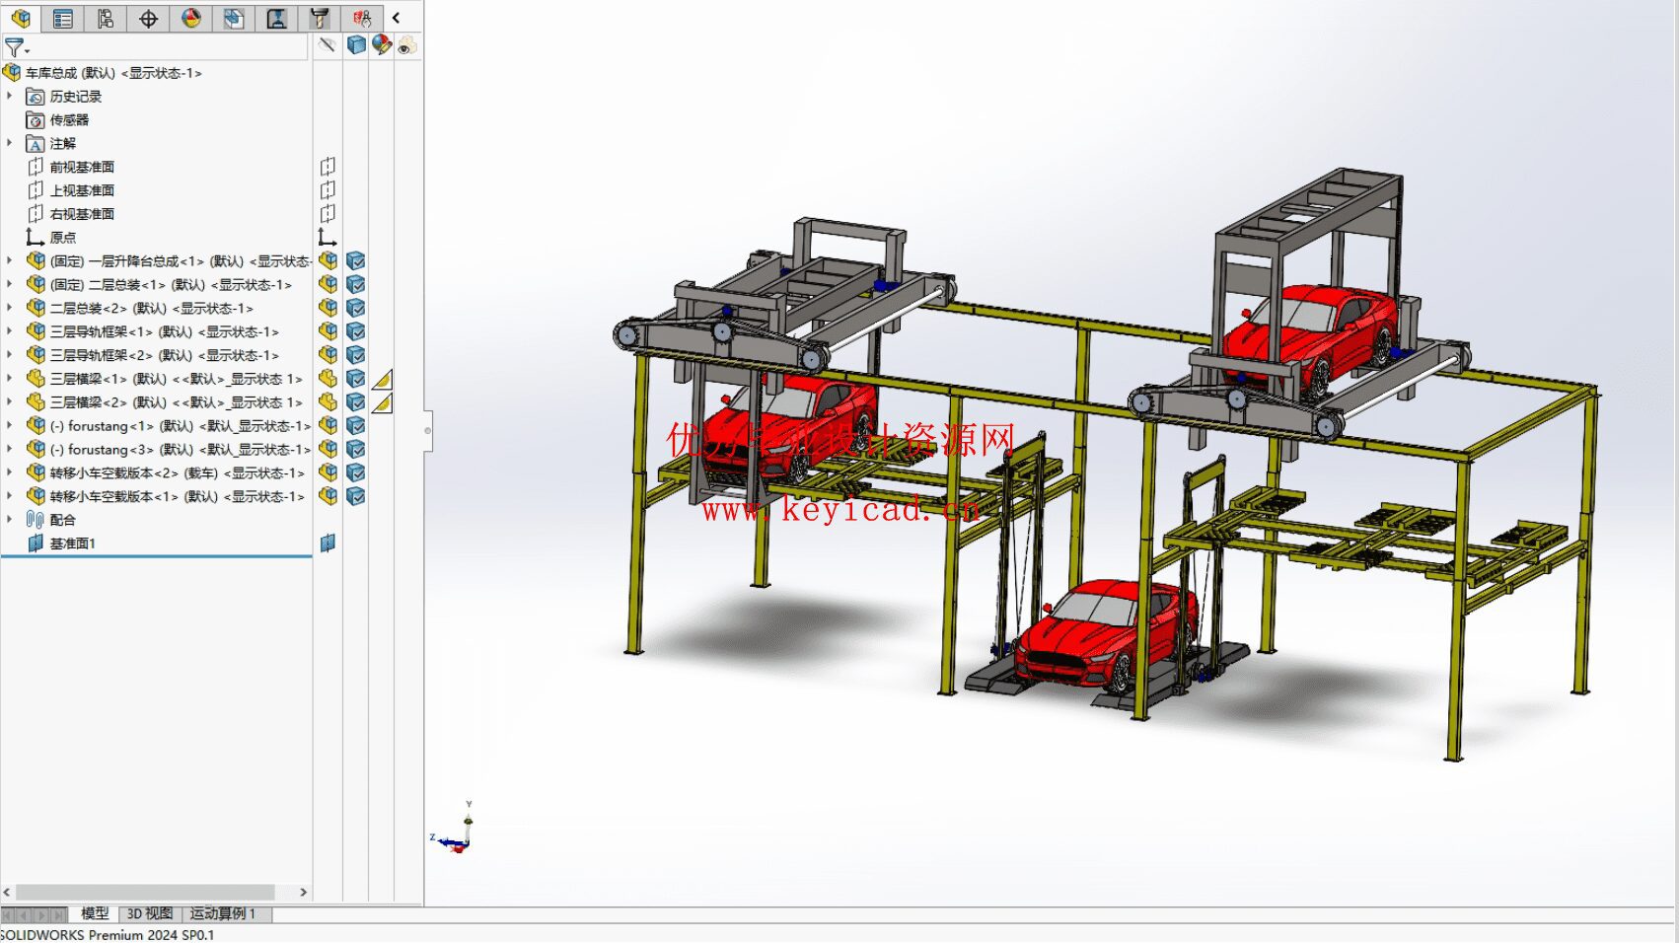Open the red inspection manager tab

[x=362, y=18]
